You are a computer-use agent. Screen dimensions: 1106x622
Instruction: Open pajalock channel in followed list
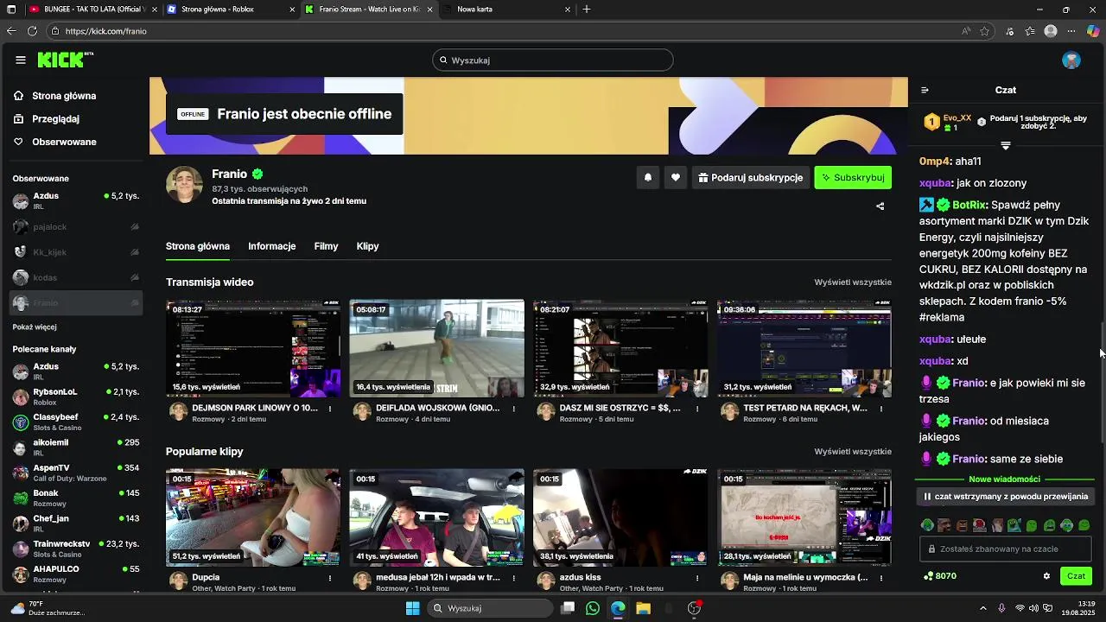76,227
